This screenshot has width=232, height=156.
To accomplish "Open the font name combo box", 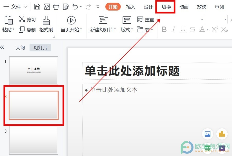I will 182,19.
